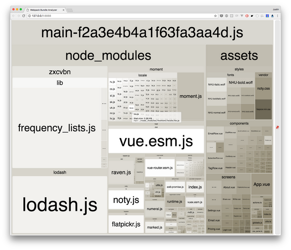The width and height of the screenshot is (291, 250).
Task: Select the NHU-normal.woff font block
Action: coord(216,112)
